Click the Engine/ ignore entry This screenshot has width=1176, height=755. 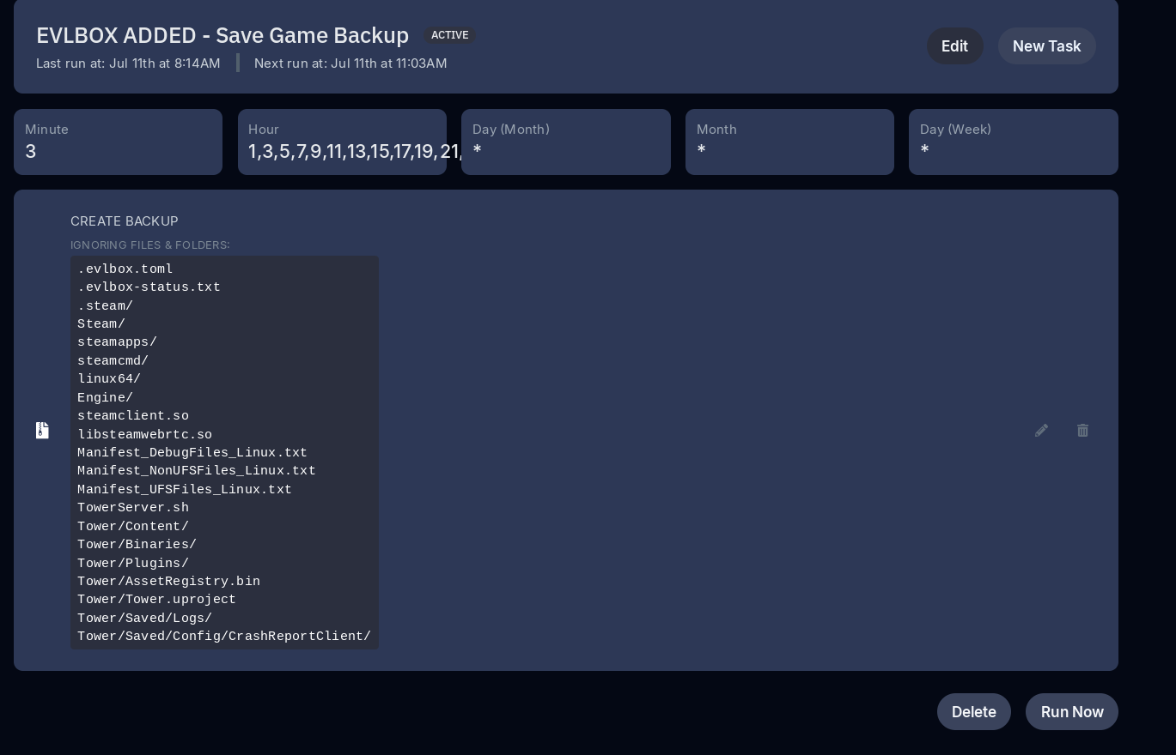coord(106,398)
